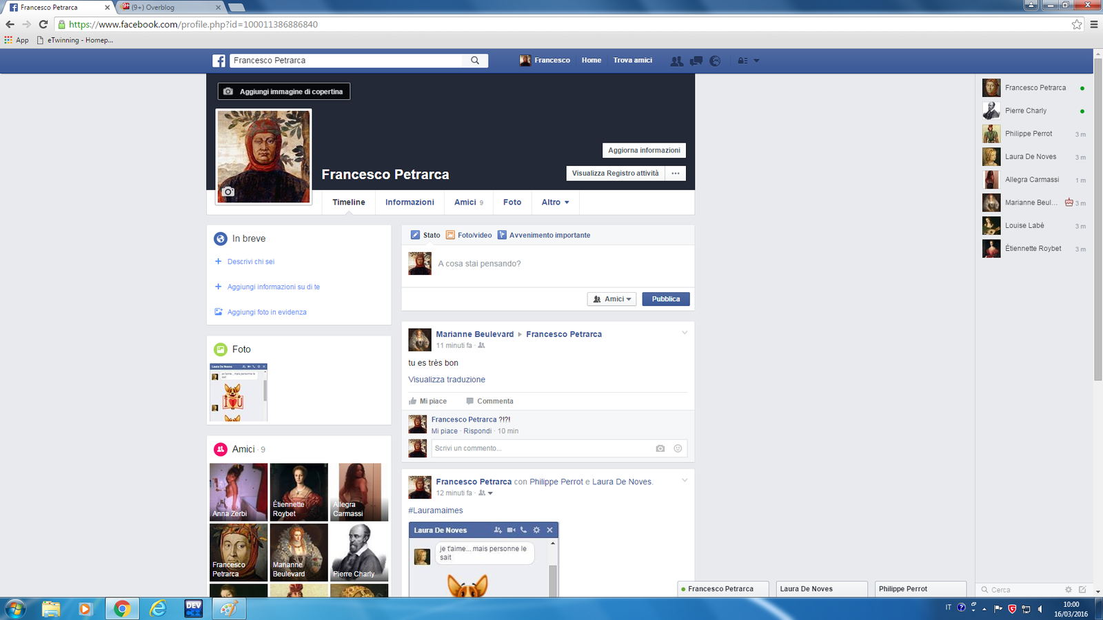Select Foto/video in the composer
The height and width of the screenshot is (620, 1103).
click(x=469, y=235)
